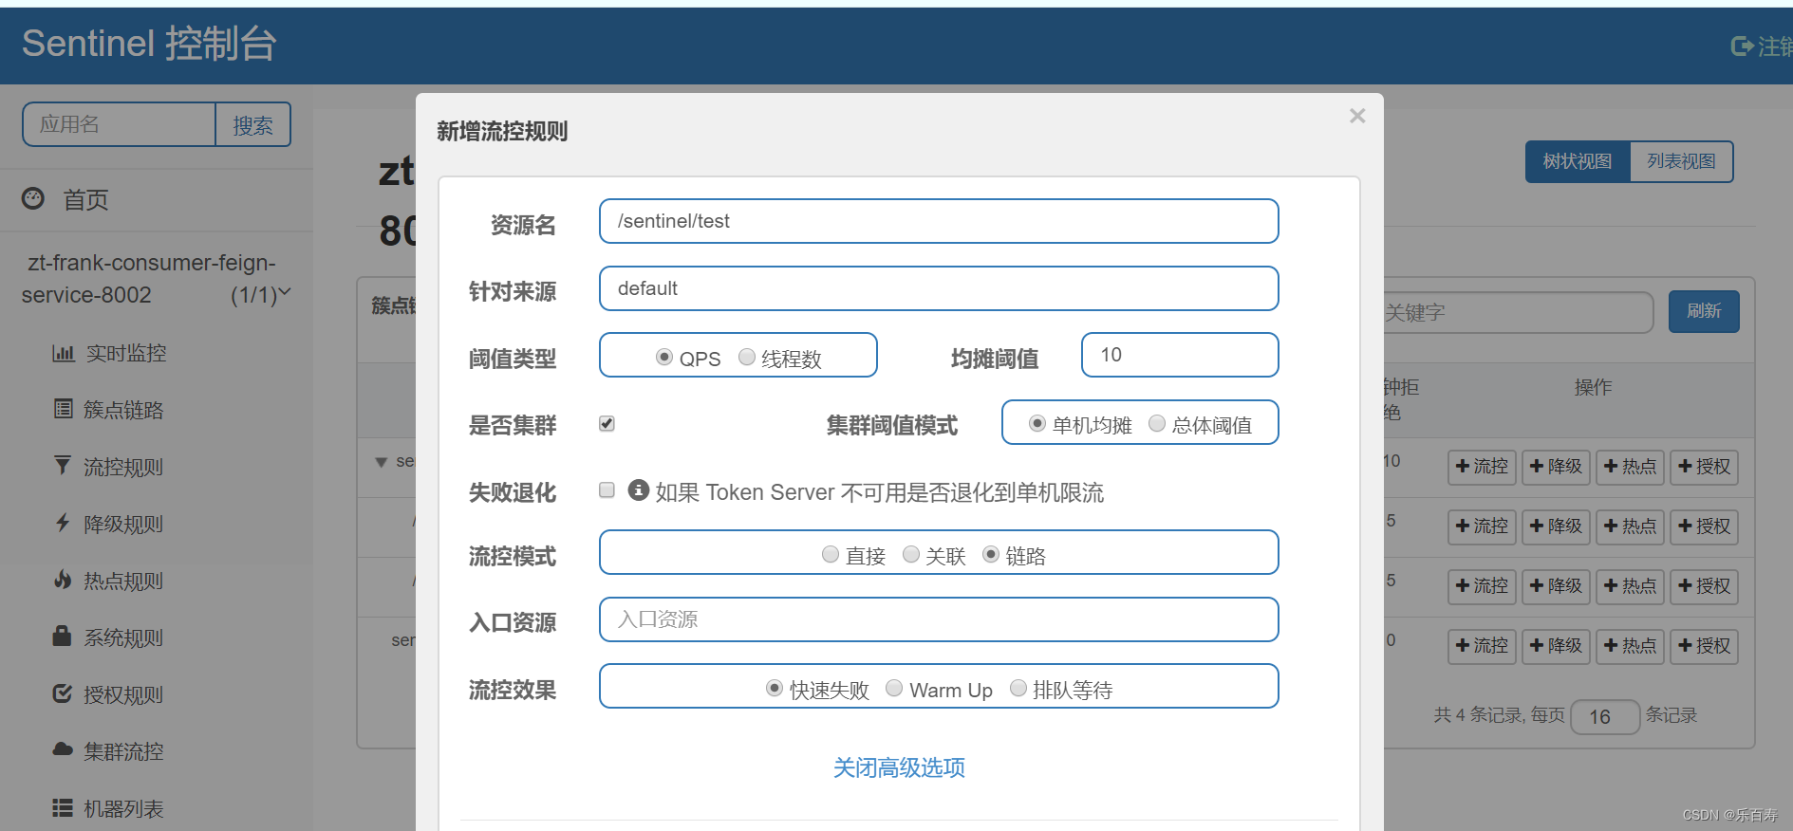
Task: Switch to 树状视图 tab
Action: click(1578, 161)
